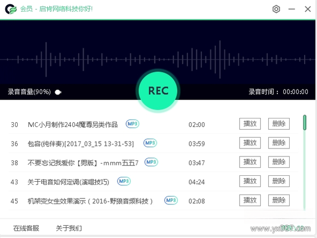Click duration 03:59 in row 36
Screen dimensions: 317x238
click(196, 144)
